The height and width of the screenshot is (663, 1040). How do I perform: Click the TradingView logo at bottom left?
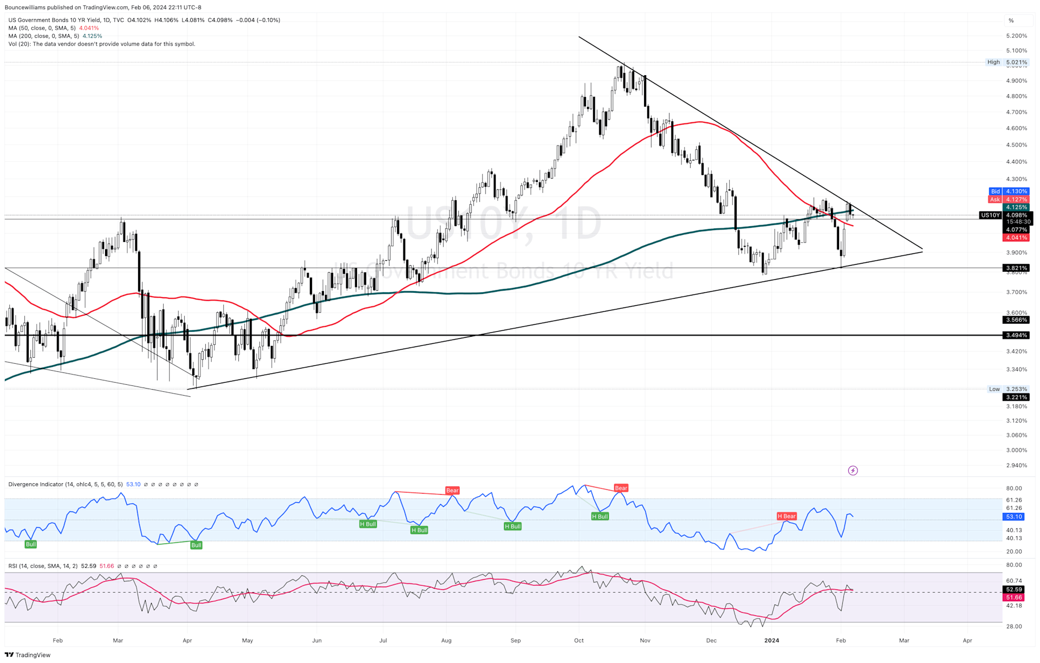pos(28,655)
